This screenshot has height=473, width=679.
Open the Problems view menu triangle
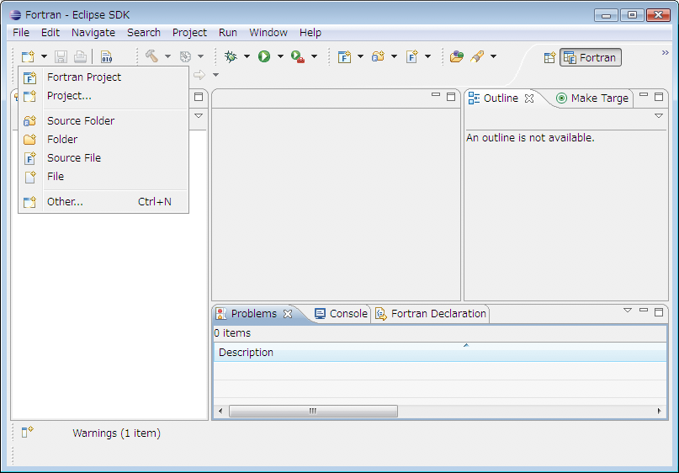click(628, 310)
